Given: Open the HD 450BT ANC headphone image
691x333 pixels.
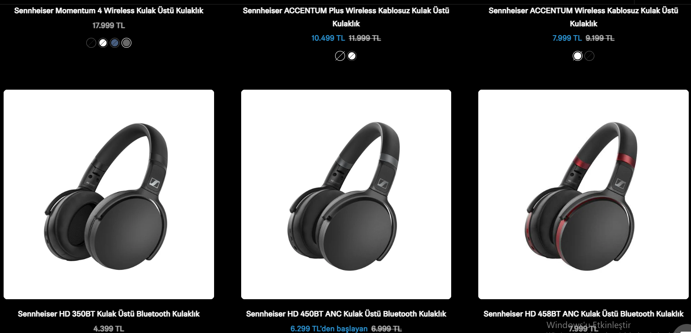Looking at the screenshot, I should [346, 194].
